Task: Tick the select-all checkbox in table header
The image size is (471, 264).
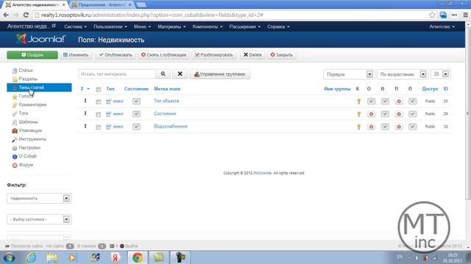Action: [x=98, y=89]
